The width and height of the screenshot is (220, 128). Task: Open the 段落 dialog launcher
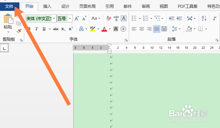pyautogui.click(x=217, y=40)
